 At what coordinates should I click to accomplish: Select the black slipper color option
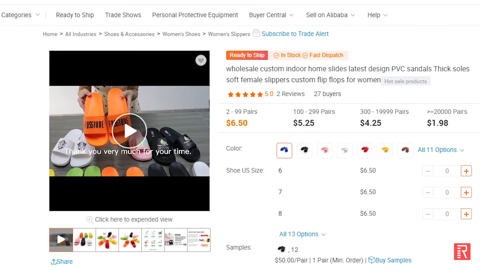coord(304,150)
